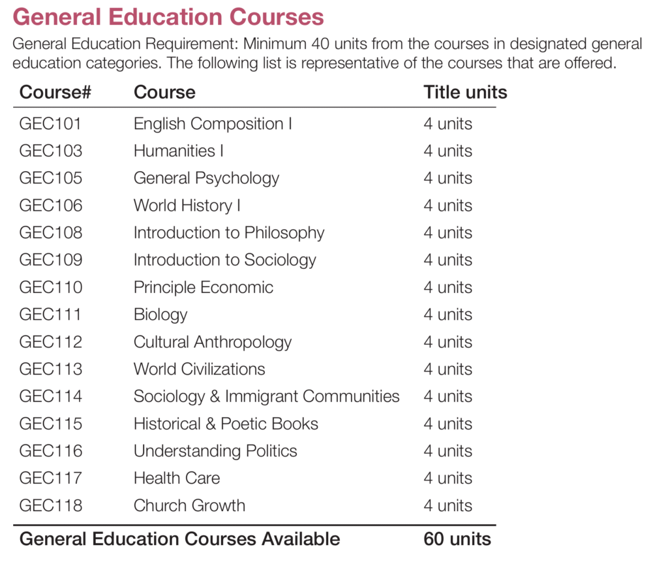The image size is (668, 564).
Task: Click the Church Growth course title
Action: [x=190, y=506]
